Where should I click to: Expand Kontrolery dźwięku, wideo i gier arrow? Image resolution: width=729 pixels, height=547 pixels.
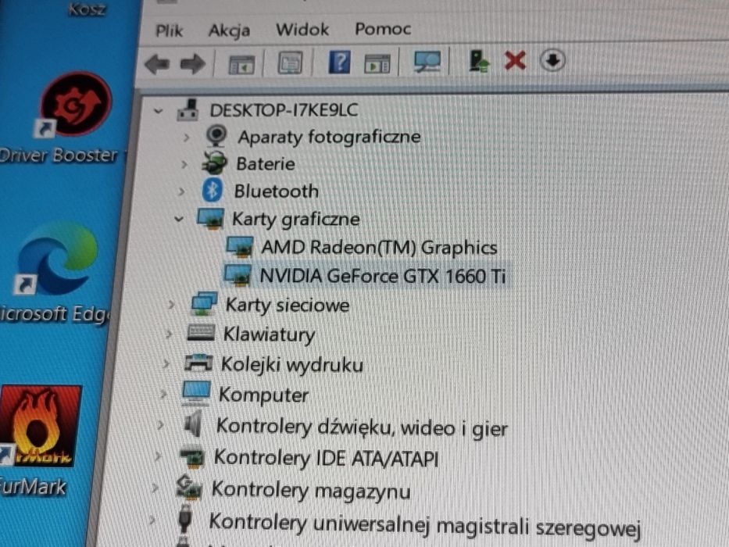tap(160, 425)
